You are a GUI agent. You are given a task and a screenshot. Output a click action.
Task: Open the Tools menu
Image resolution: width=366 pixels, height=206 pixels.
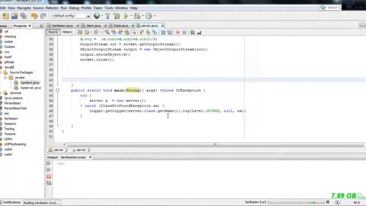click(x=109, y=8)
